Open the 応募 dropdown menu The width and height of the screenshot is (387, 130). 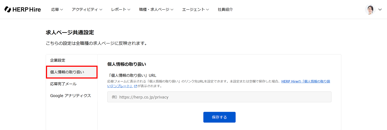[57, 9]
